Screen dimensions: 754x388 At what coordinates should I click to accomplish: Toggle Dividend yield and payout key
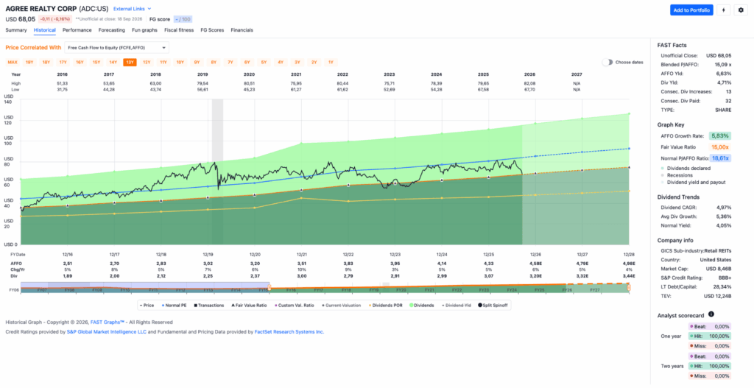pyautogui.click(x=693, y=183)
